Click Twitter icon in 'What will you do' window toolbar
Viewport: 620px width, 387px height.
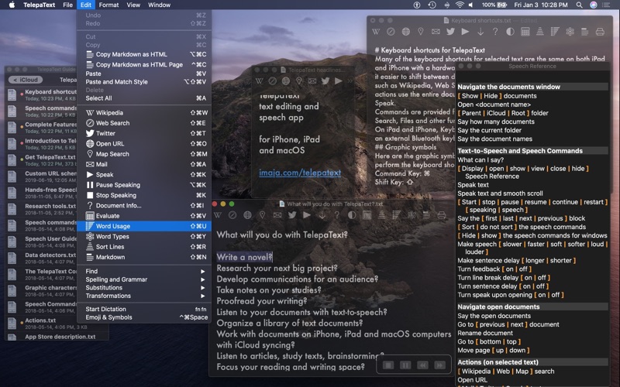292,215
